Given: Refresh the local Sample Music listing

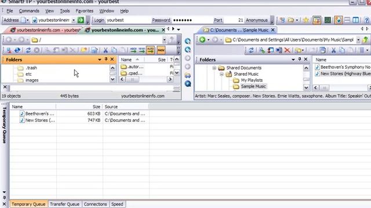Looking at the screenshot, I should point(251,50).
